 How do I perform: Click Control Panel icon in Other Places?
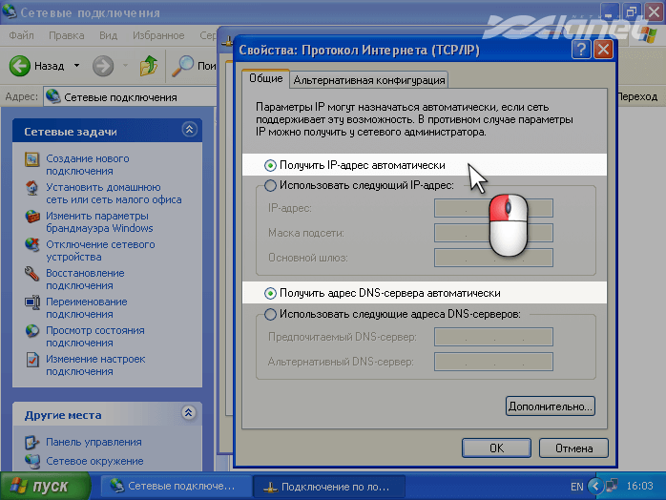click(x=31, y=442)
